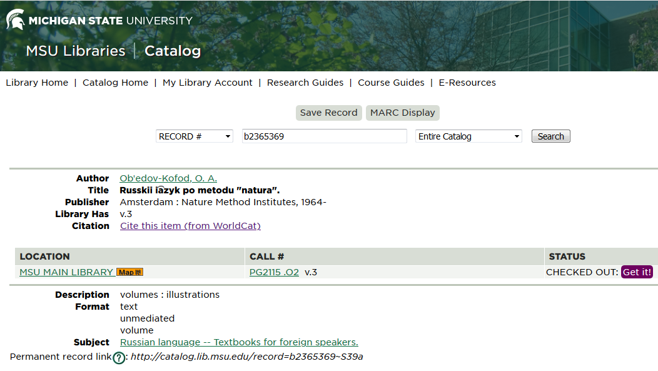Image resolution: width=658 pixels, height=371 pixels.
Task: Click the format value unmediated
Action: point(147,318)
